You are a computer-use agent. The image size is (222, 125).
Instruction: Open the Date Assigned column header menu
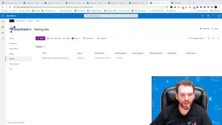pos(139,53)
